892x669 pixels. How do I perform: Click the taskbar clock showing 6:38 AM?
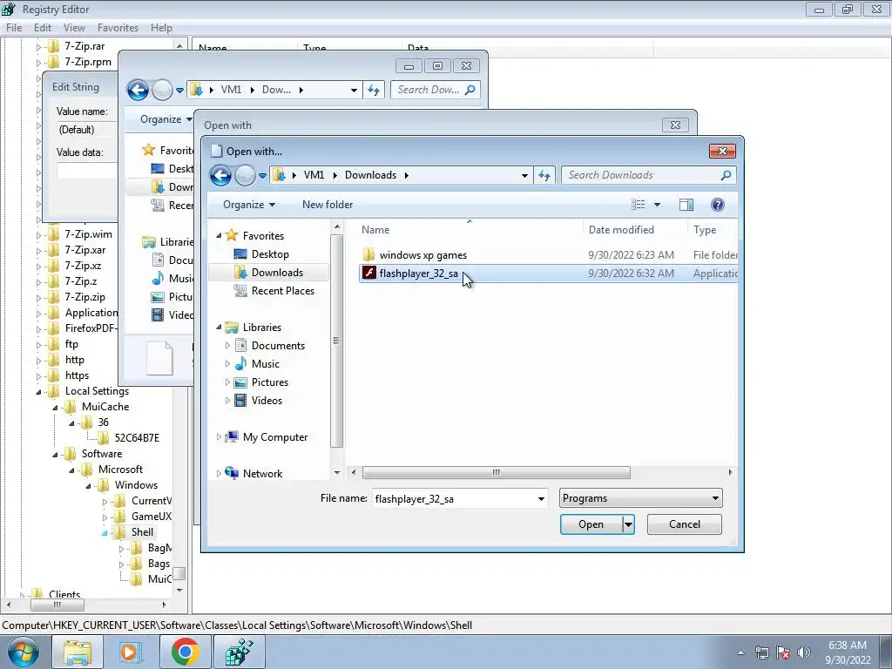tap(848, 652)
